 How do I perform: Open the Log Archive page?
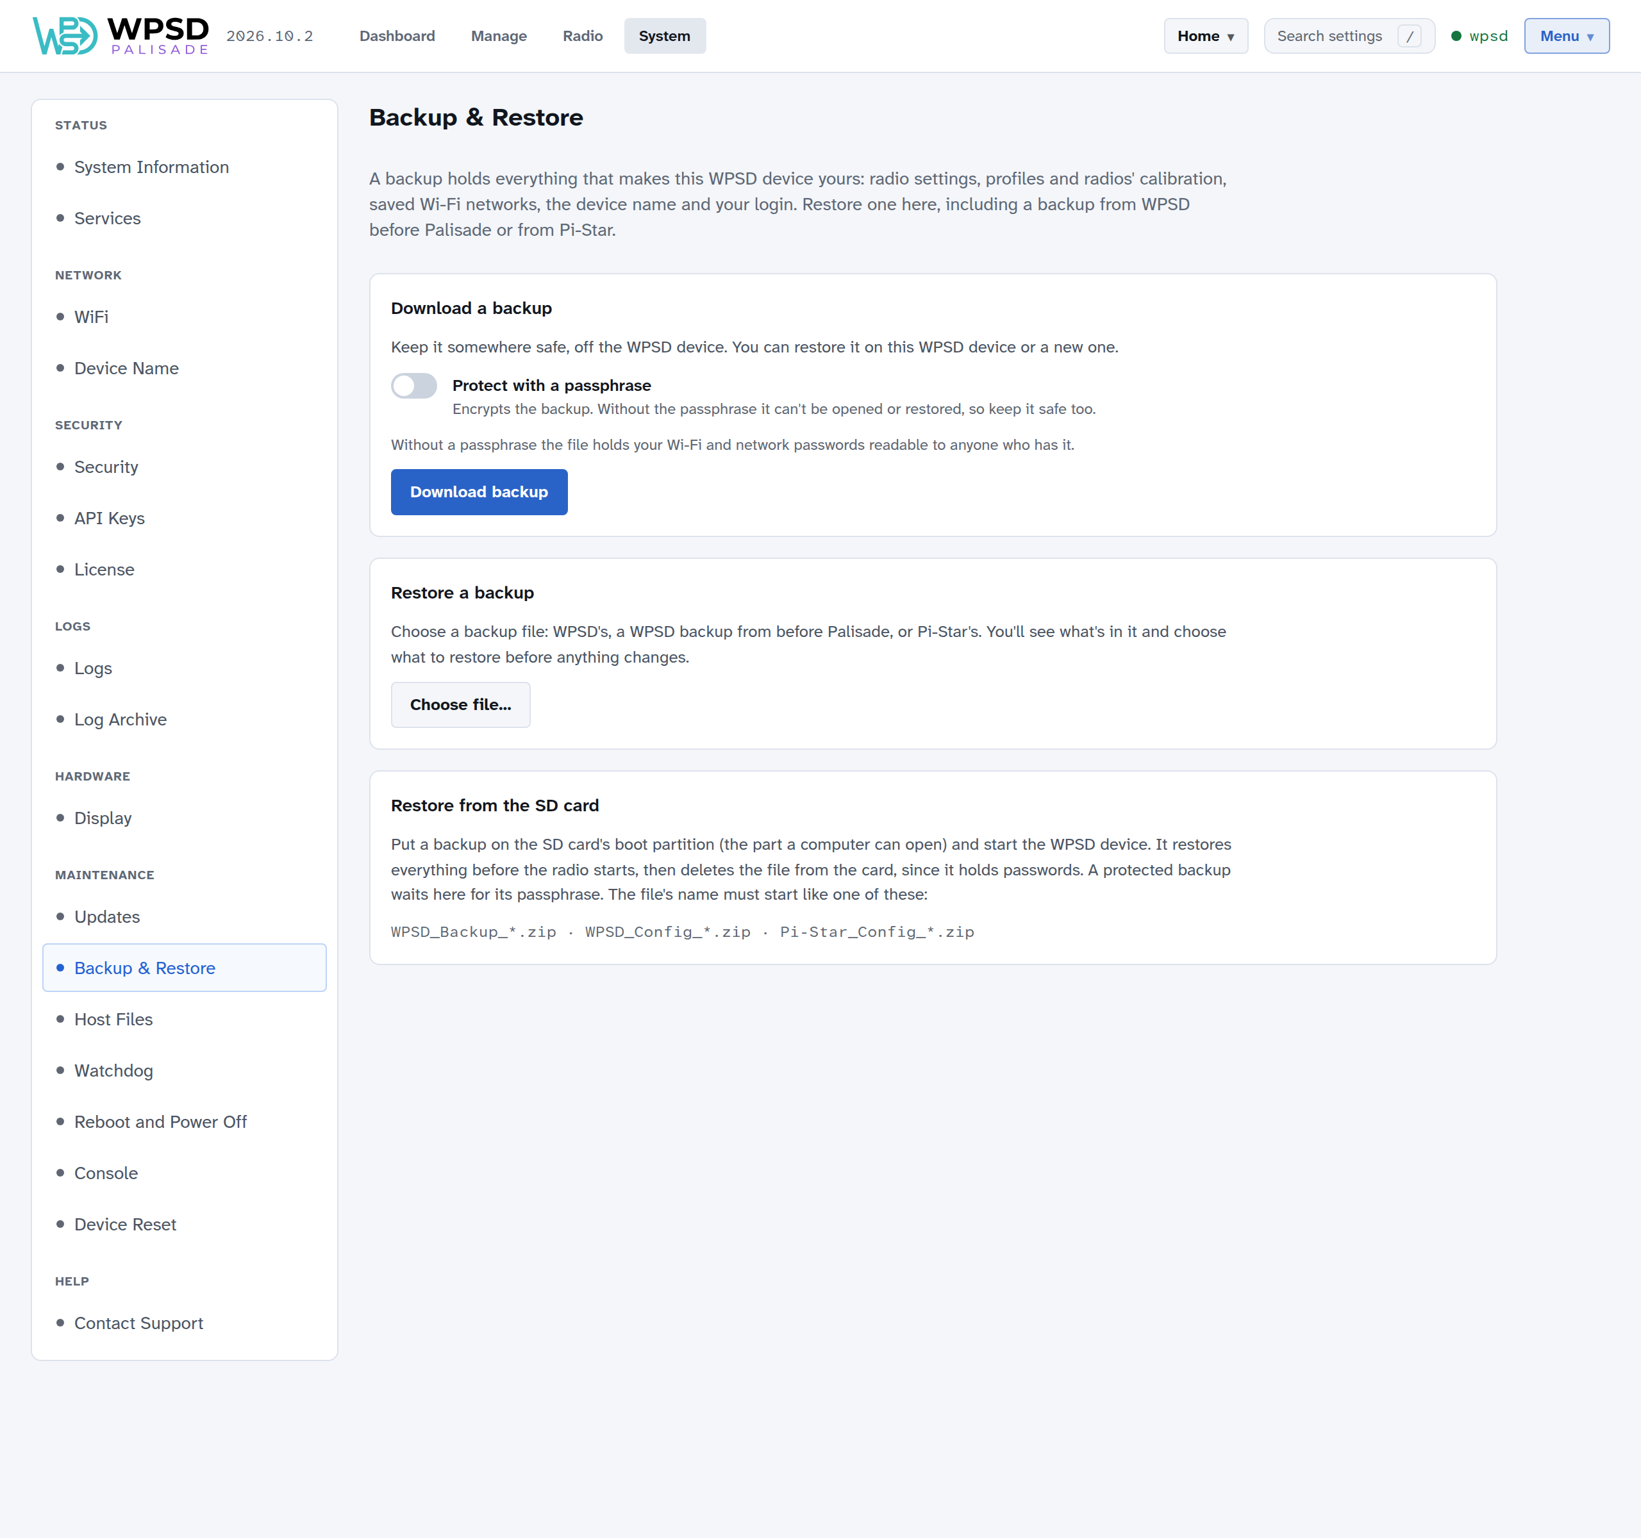[184, 720]
